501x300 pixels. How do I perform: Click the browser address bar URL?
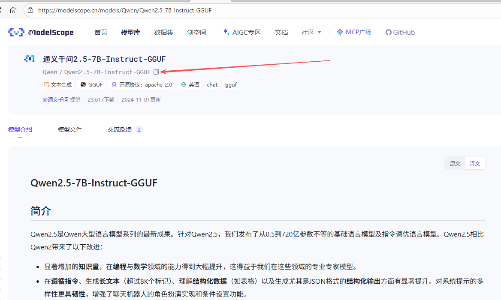[x=125, y=10]
